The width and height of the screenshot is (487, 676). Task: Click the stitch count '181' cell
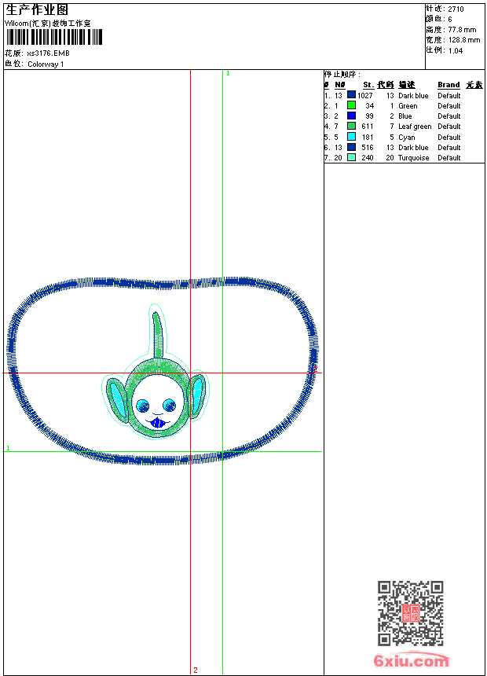click(368, 137)
